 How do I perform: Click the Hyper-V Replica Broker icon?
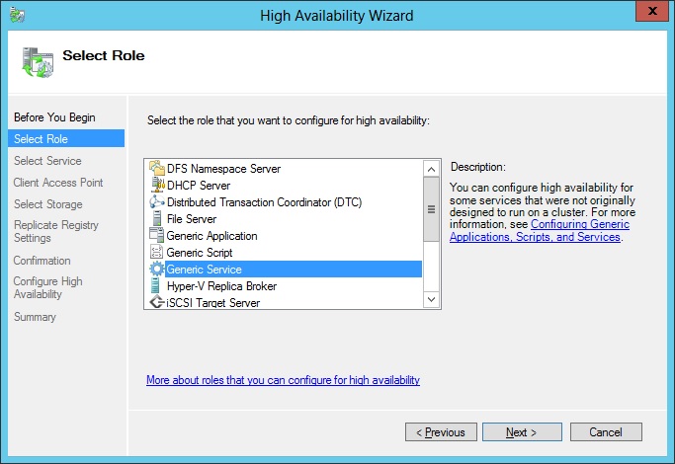pyautogui.click(x=155, y=285)
